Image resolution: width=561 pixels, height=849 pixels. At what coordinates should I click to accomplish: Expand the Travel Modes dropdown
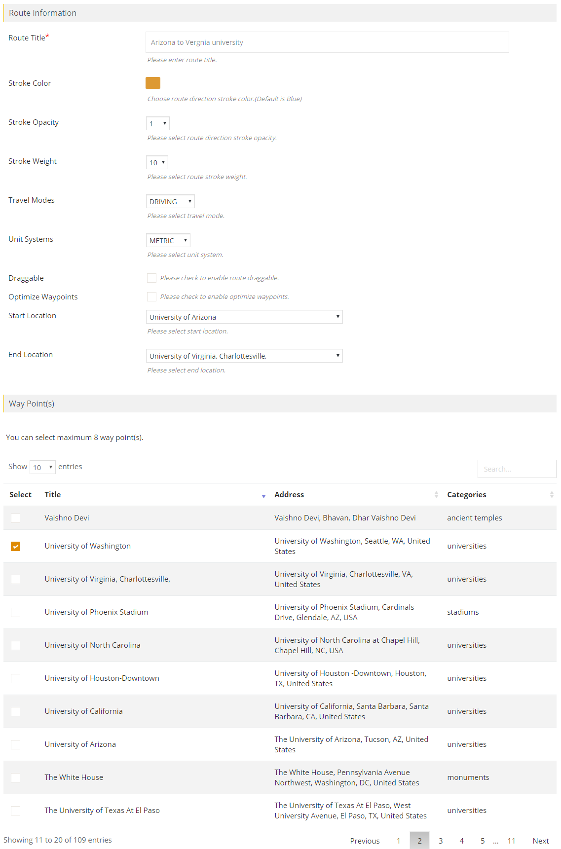coord(170,201)
